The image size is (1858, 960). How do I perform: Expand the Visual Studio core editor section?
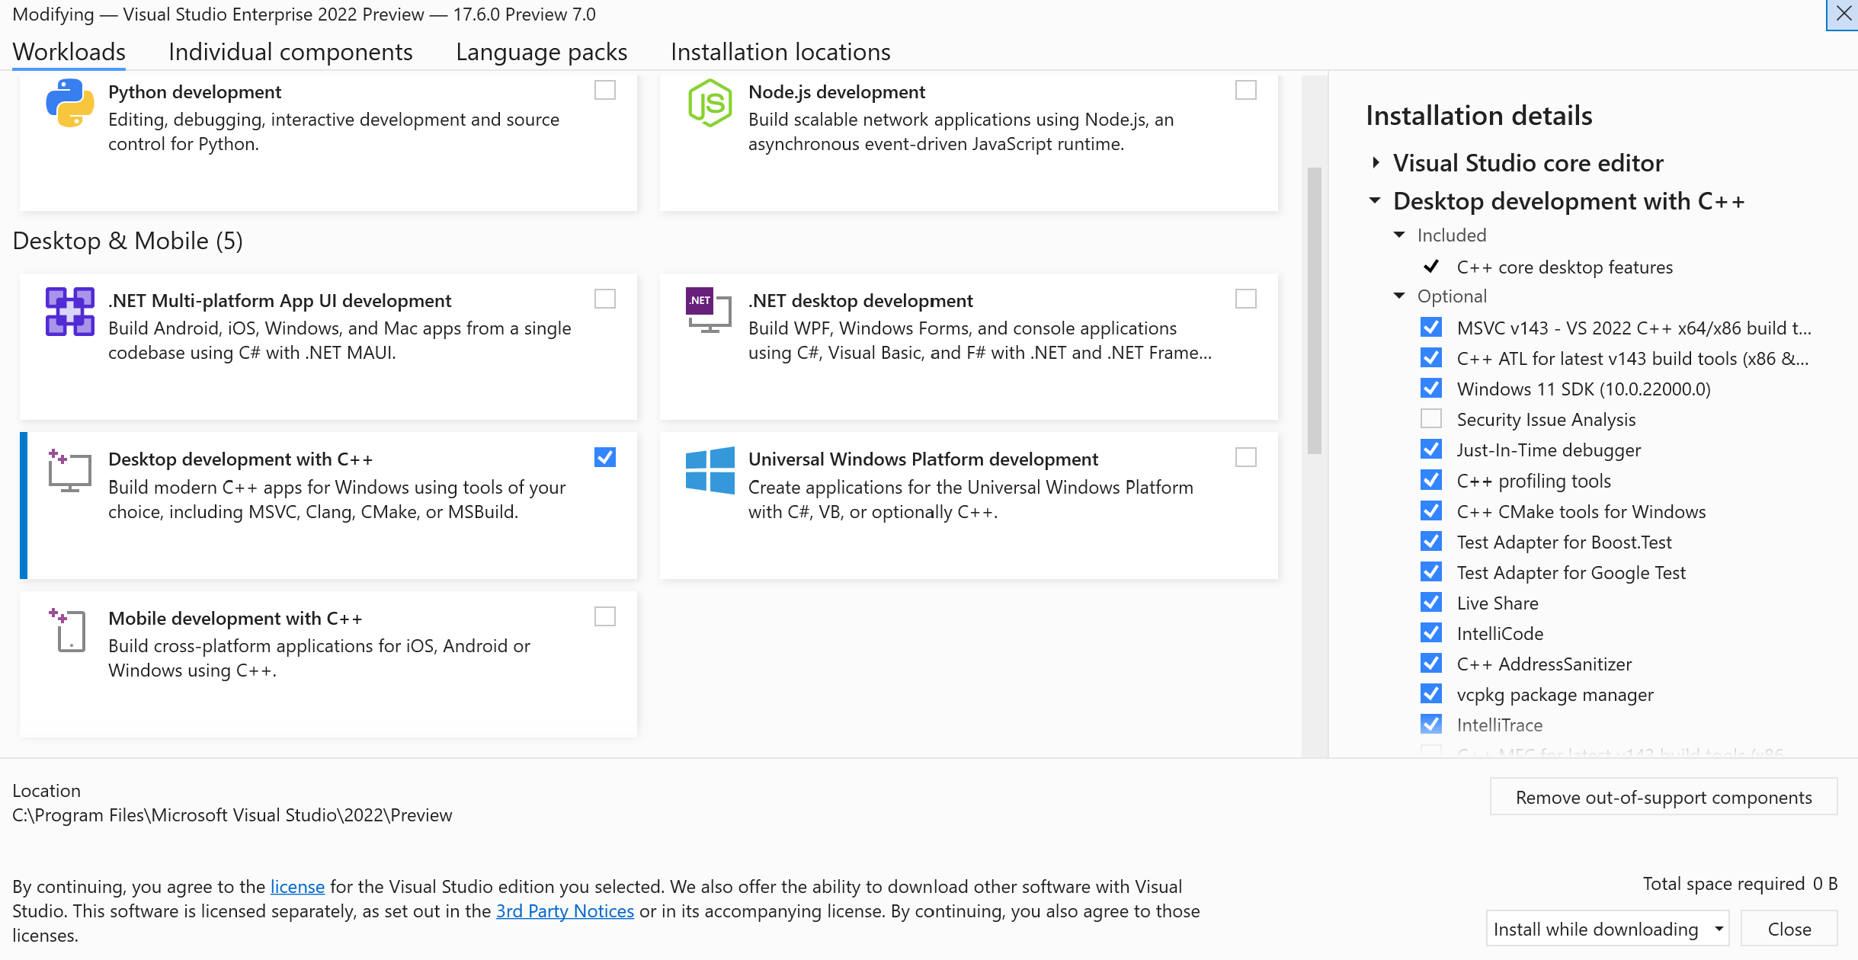(1376, 162)
